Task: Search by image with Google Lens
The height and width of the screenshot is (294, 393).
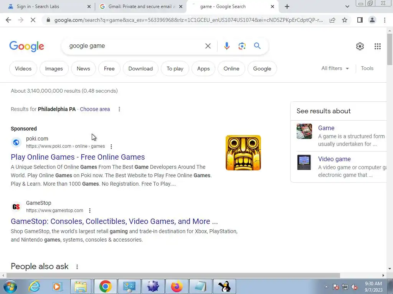Action: pyautogui.click(x=242, y=46)
